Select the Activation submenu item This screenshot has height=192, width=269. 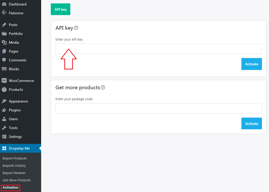[x=10, y=187]
